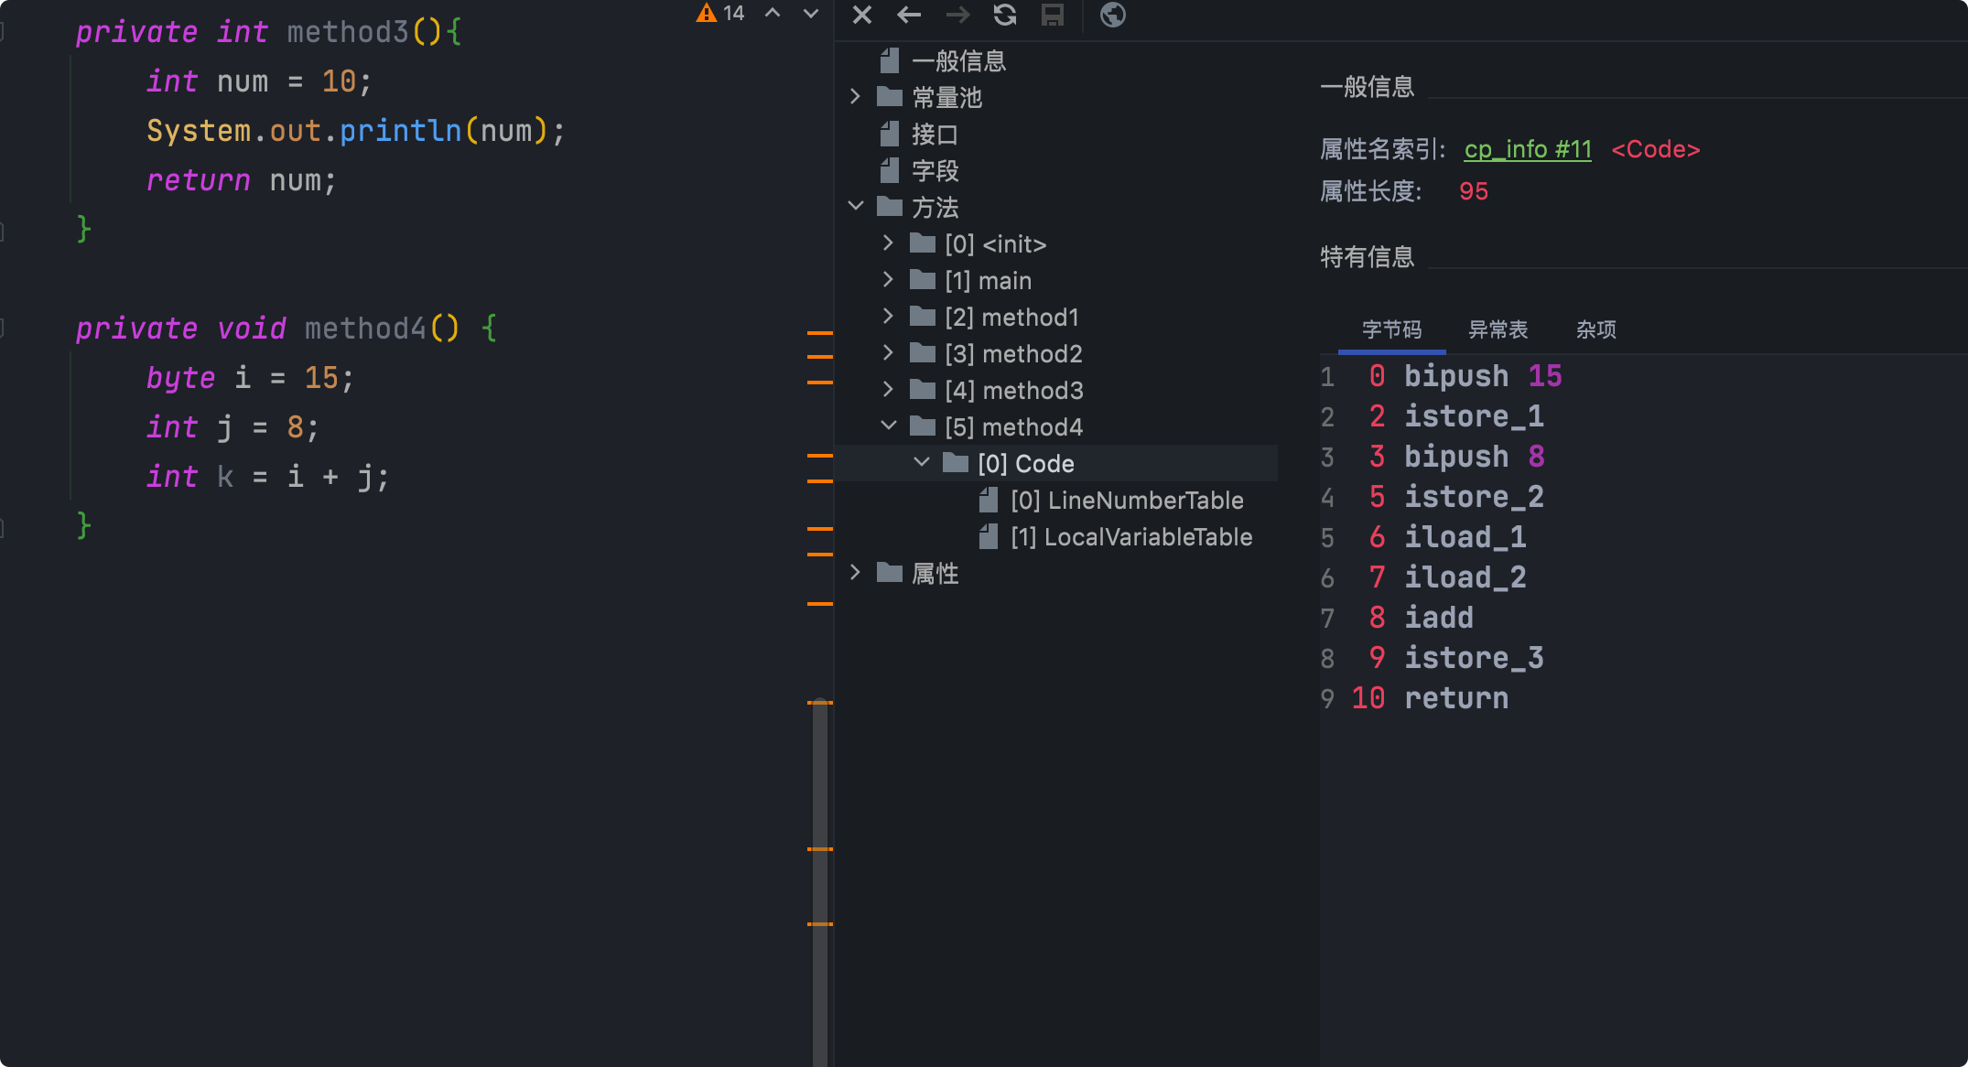Click the globe browser icon
This screenshot has height=1067, width=1968.
tap(1112, 15)
